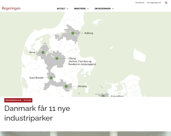Click the image strip below the headline

[85, 133]
